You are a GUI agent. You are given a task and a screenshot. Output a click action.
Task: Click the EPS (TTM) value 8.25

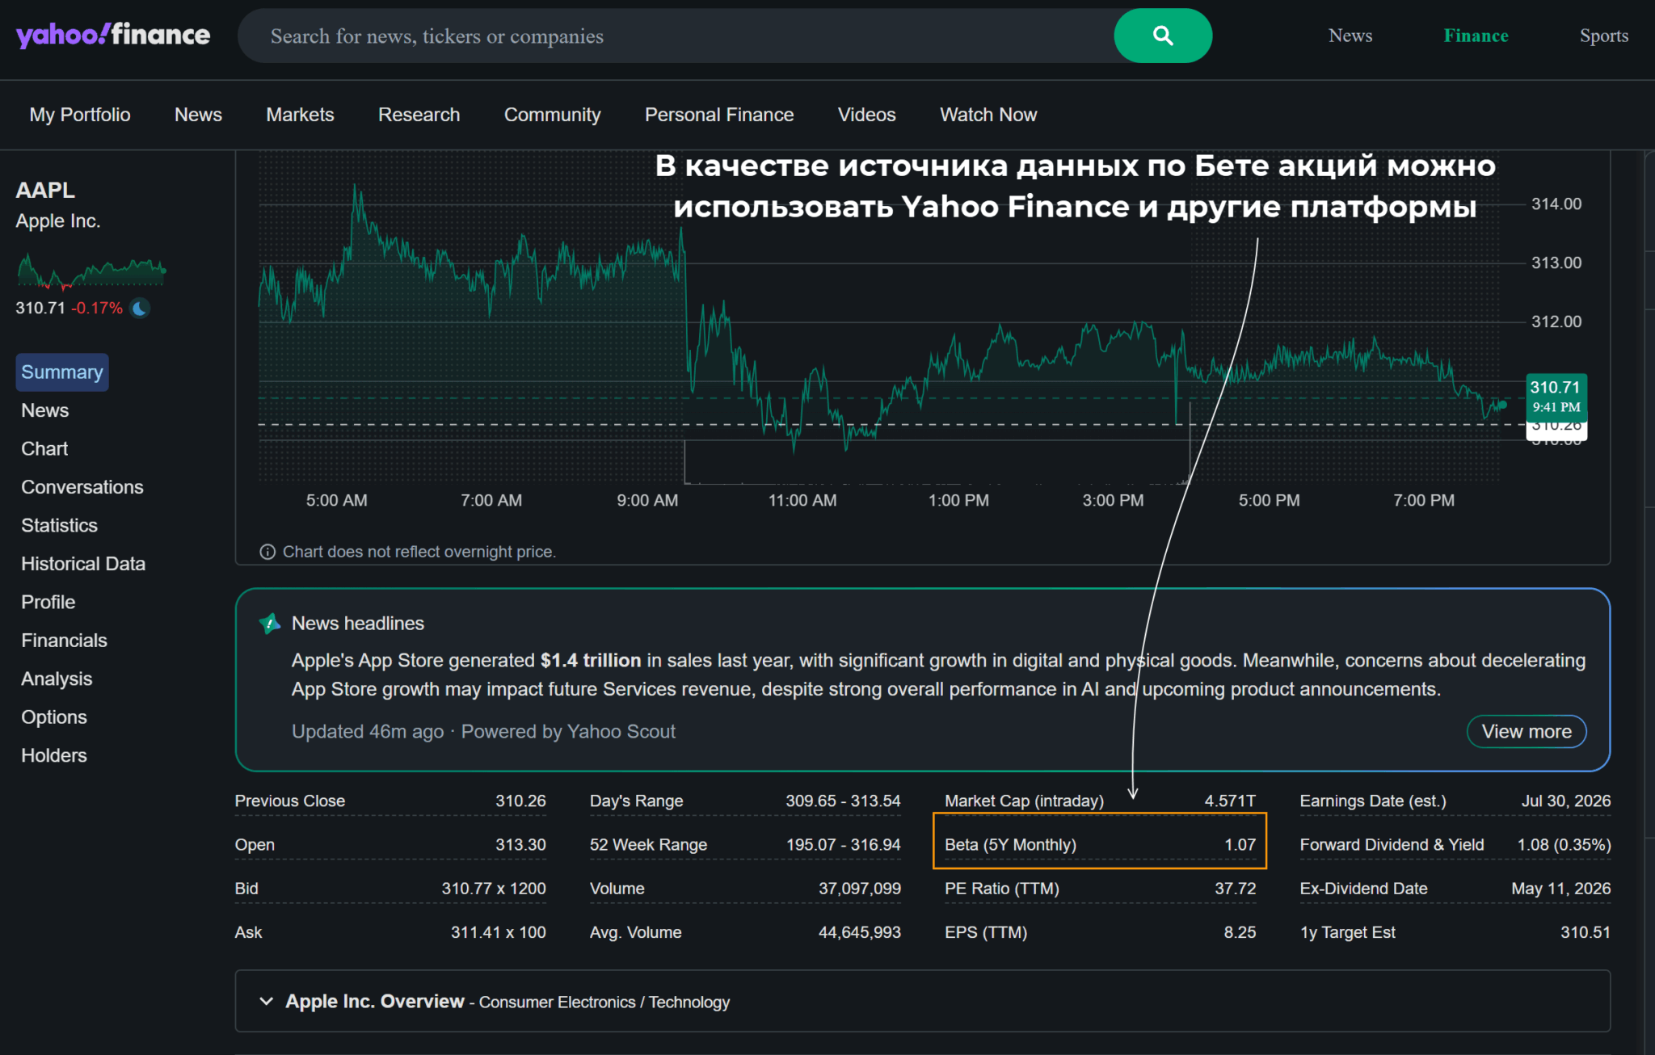coord(1240,932)
